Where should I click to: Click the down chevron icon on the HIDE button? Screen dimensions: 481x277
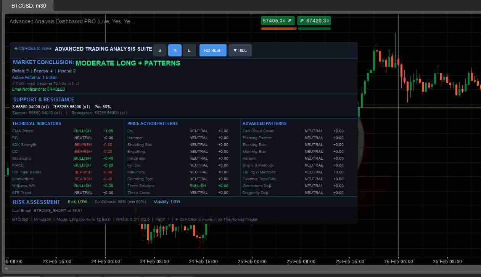click(x=235, y=50)
